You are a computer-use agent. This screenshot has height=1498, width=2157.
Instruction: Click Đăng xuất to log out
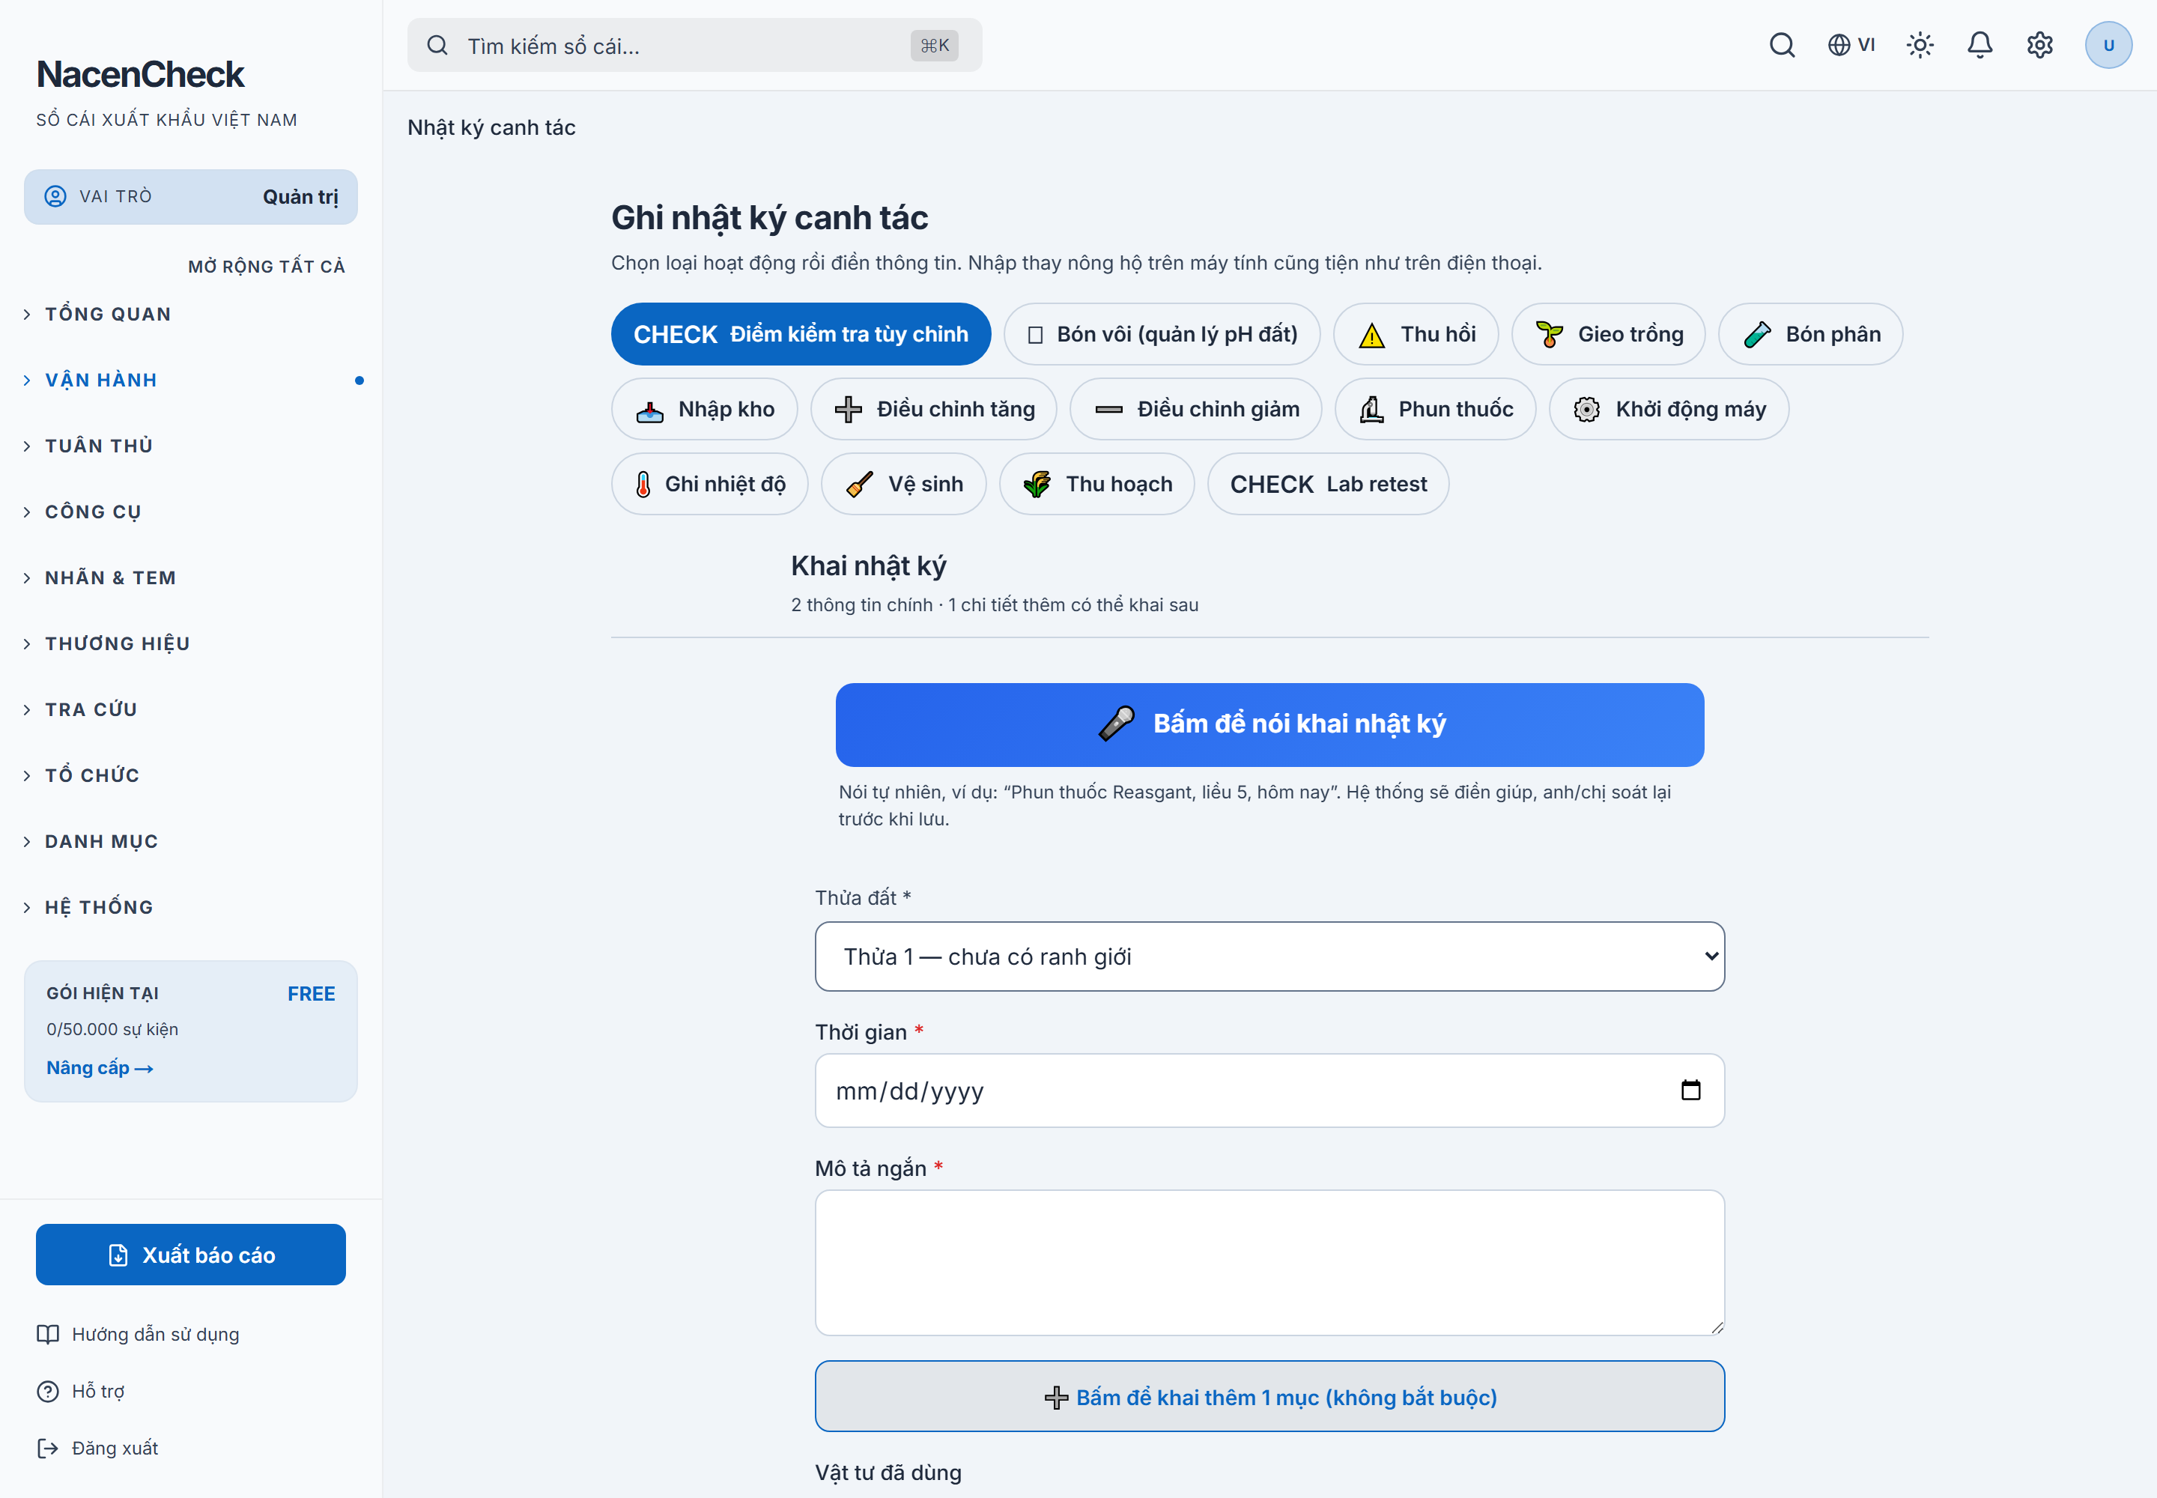[97, 1449]
